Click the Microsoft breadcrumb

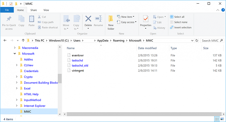(x=135, y=41)
